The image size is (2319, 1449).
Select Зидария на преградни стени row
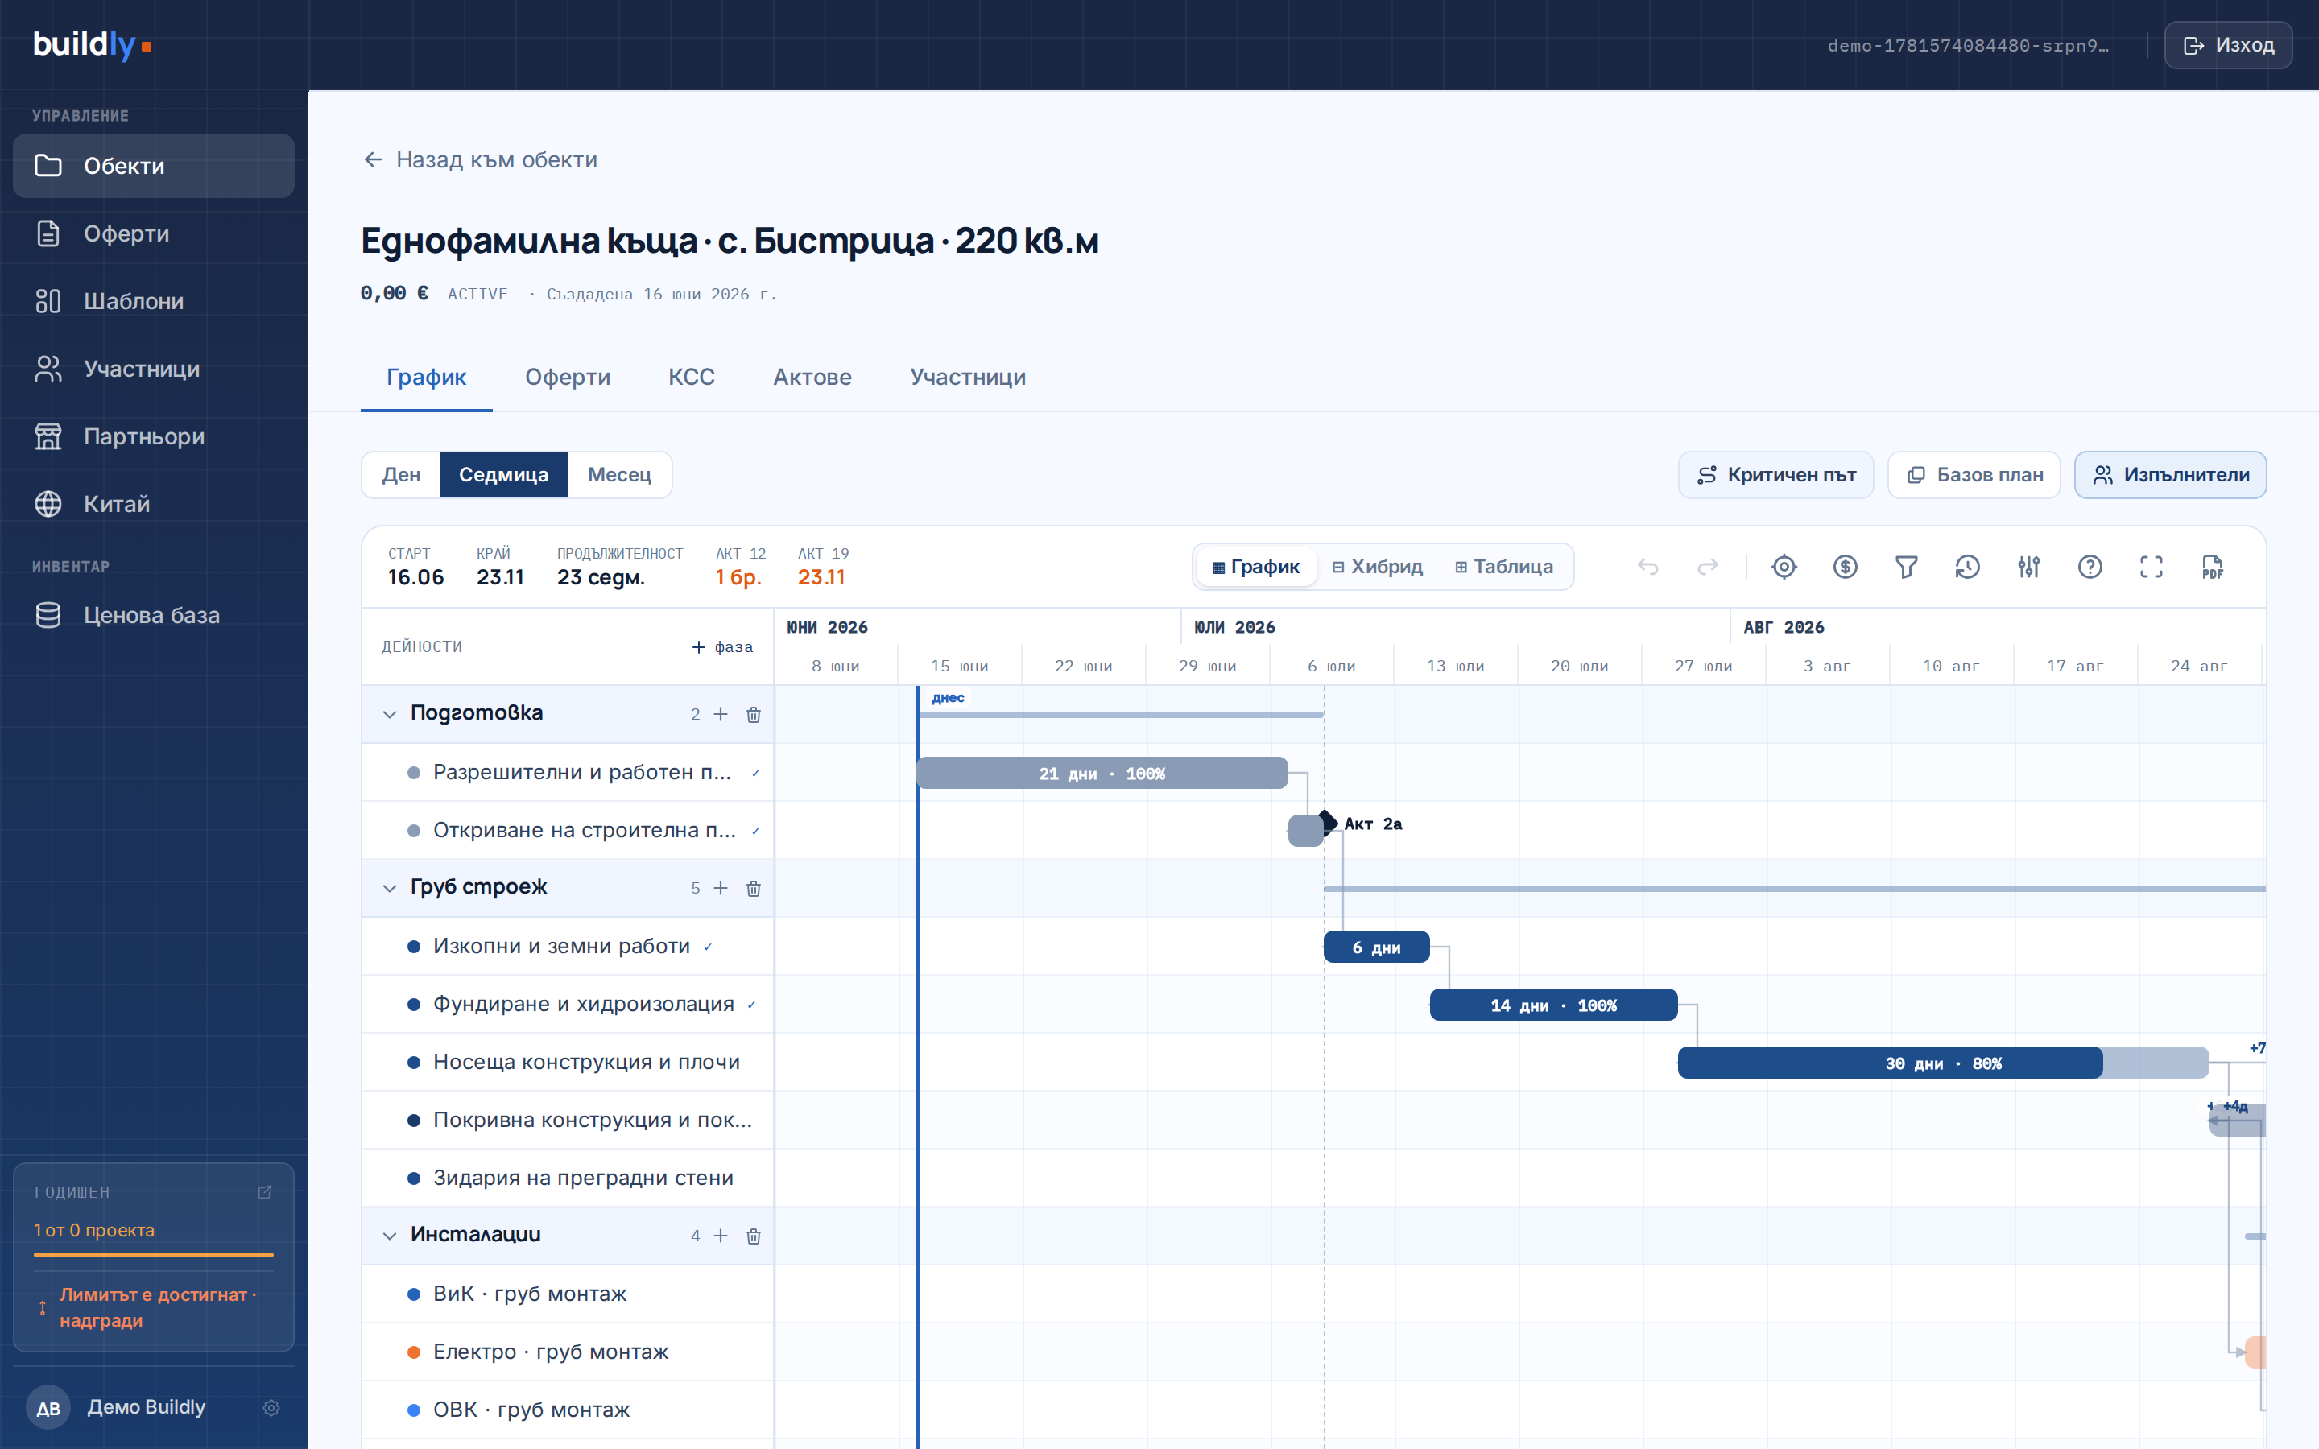(568, 1179)
